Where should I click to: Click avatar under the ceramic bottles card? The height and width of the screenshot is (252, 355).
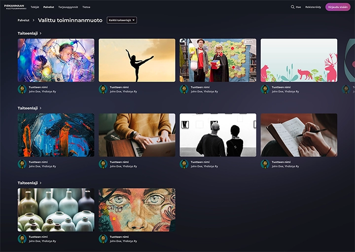pos(22,239)
